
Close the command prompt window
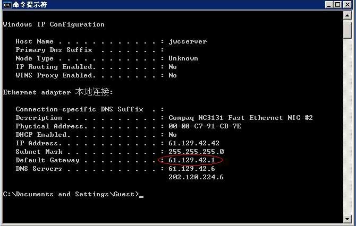click(348, 5)
